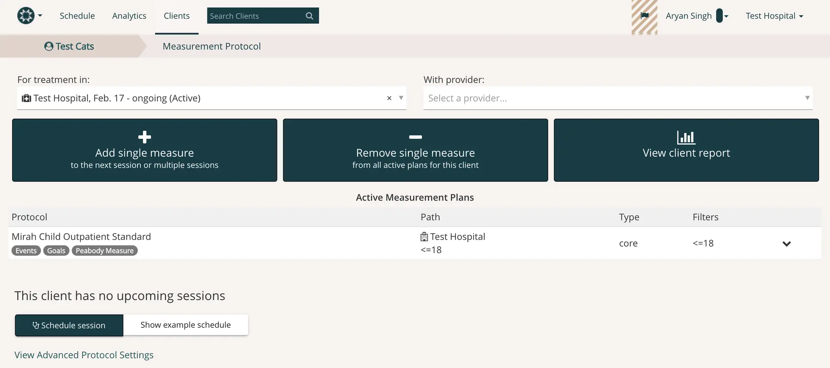This screenshot has width=830, height=368.
Task: Open the bar chart client report icon
Action: tap(685, 138)
